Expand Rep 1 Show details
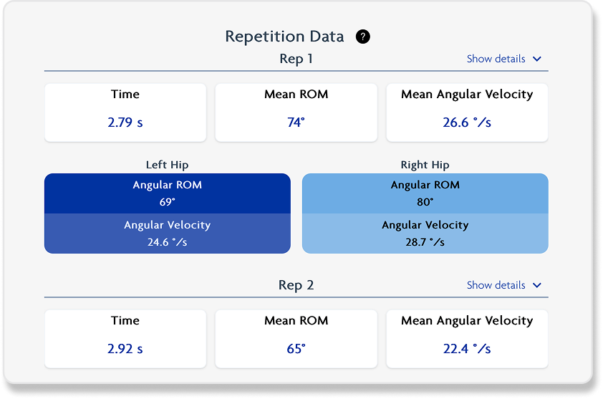Viewport: 603px width, 399px height. [x=496, y=59]
